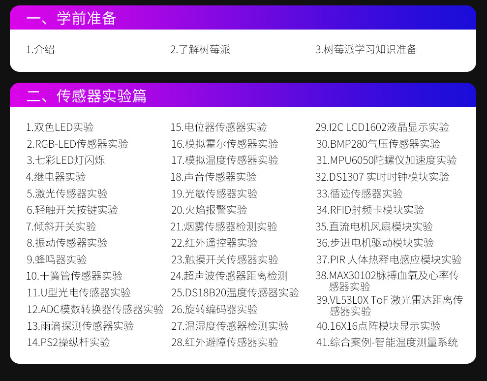Open '6.轻触开关按键实验'
Viewport: 487px width, 381px height.
72,210
